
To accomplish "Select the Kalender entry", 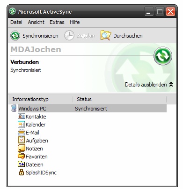I will (x=36, y=125).
